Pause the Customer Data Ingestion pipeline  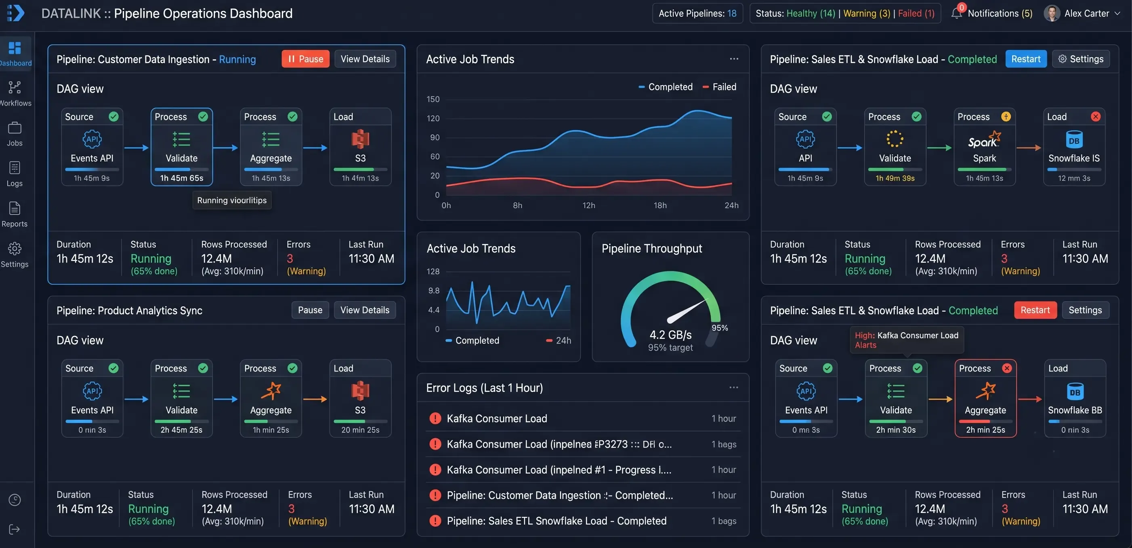tap(305, 59)
